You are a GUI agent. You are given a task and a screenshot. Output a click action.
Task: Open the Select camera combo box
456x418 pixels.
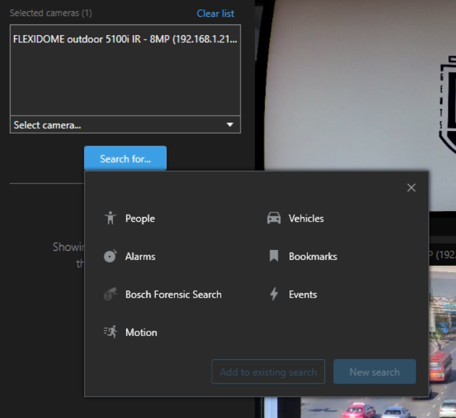[x=119, y=125]
